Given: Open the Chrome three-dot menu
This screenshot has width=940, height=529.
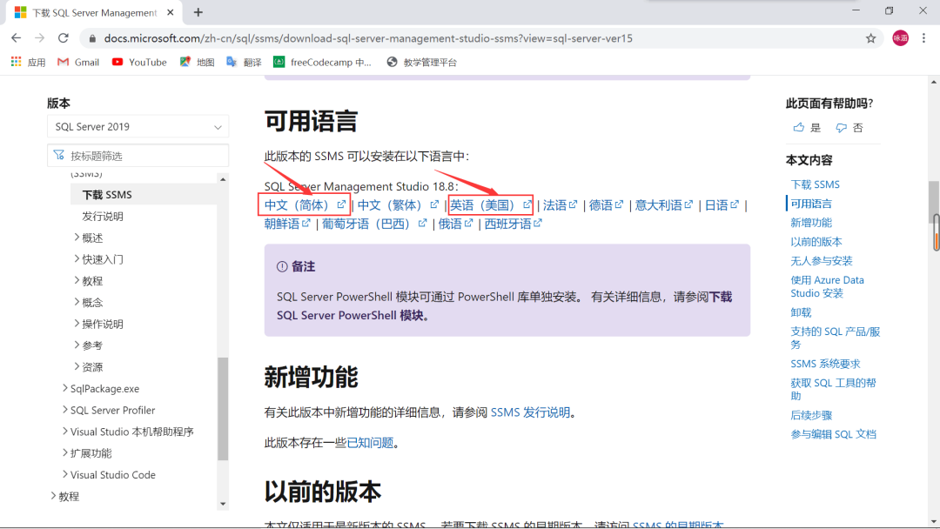Looking at the screenshot, I should (x=923, y=38).
